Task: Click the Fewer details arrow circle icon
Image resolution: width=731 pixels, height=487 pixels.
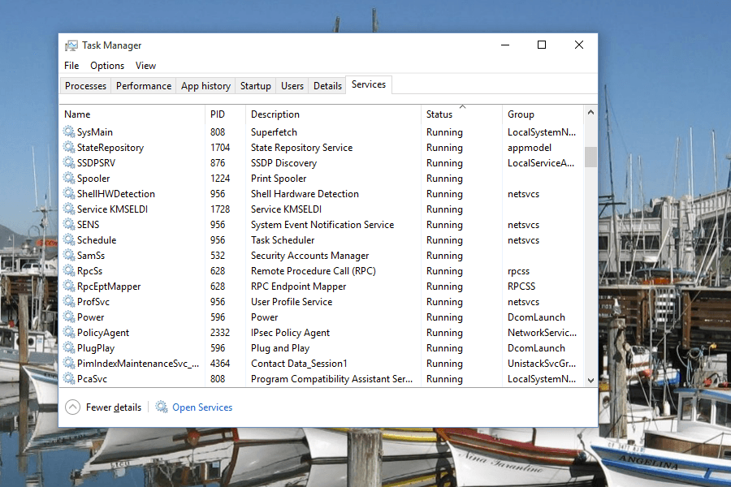Action: point(73,407)
